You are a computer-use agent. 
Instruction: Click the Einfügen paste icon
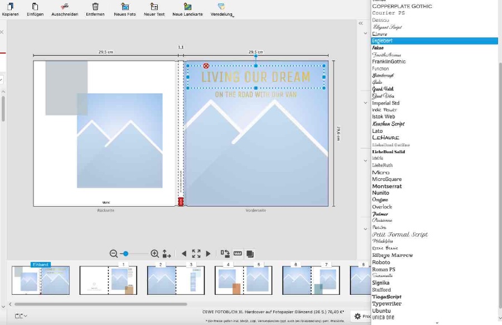pos(35,6)
